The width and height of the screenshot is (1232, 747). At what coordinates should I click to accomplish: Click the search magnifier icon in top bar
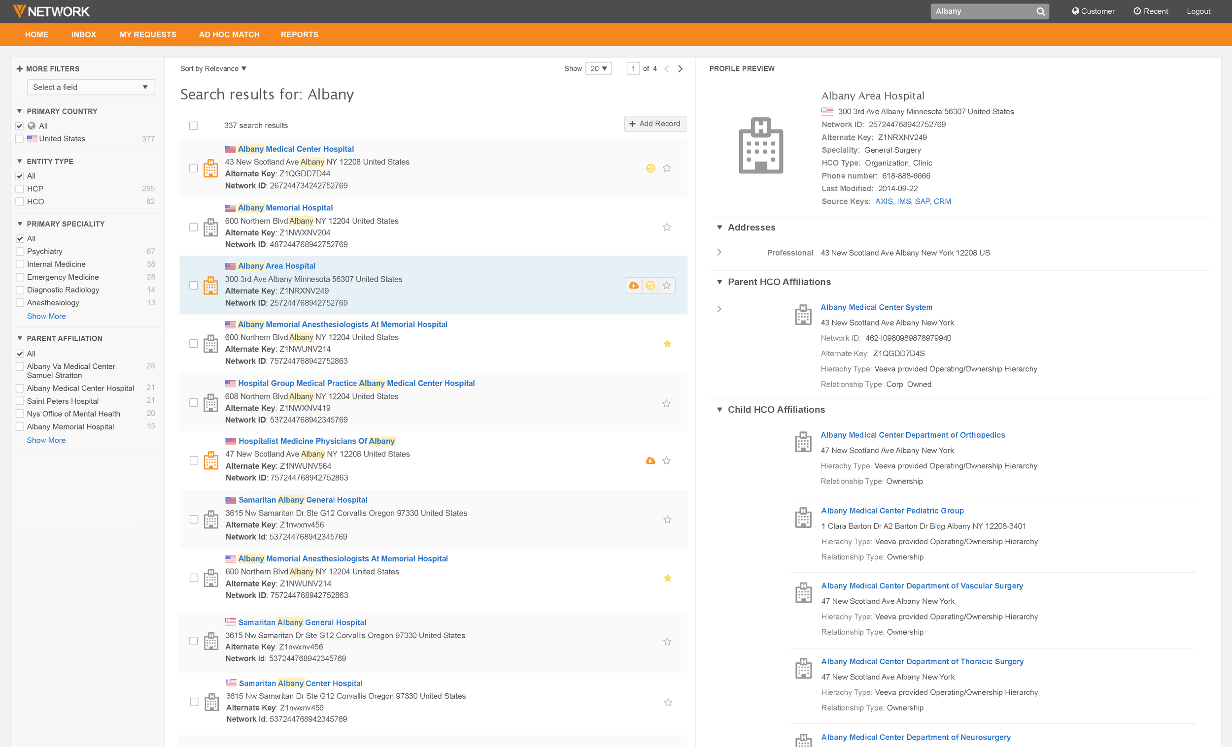pos(1040,11)
